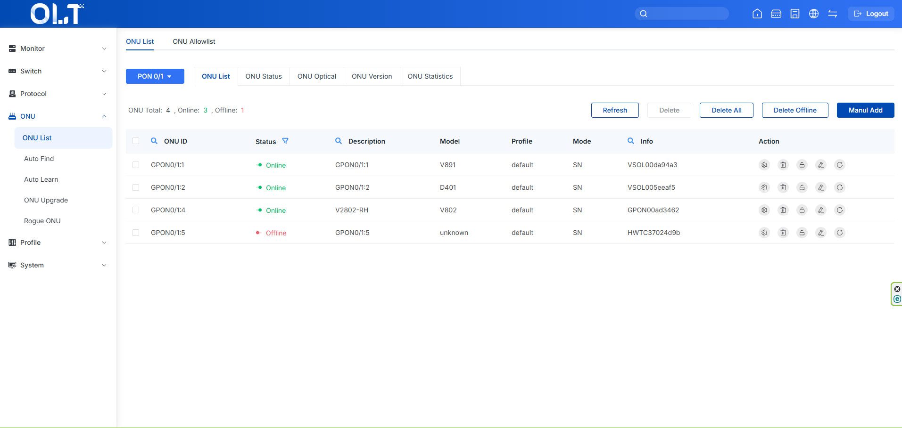Viewport: 902px width, 428px height.
Task: Check the box for row GPON0/1:2
Action: click(x=136, y=187)
